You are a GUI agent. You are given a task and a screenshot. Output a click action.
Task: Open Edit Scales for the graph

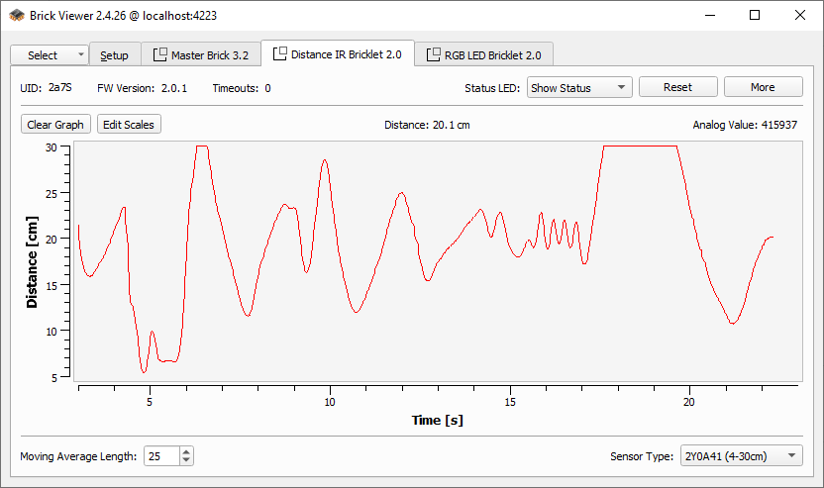[129, 125]
